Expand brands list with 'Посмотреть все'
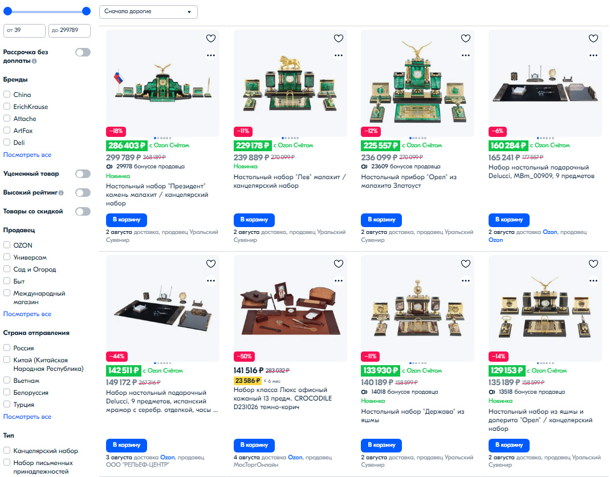Screen dimensions: 610x477 click(27, 155)
